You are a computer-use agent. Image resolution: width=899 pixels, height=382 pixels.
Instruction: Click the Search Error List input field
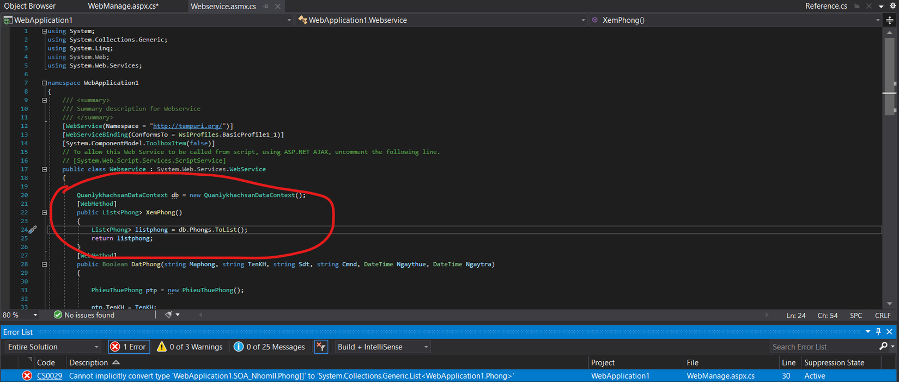(x=823, y=347)
